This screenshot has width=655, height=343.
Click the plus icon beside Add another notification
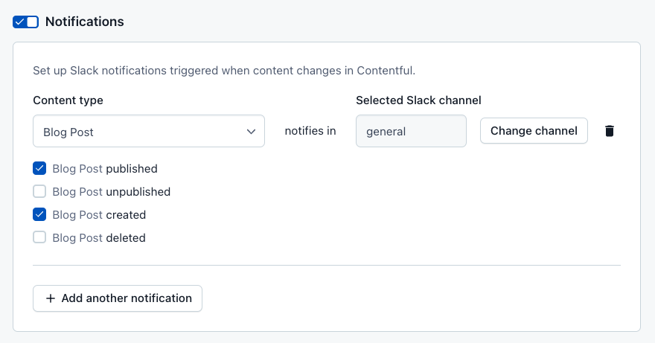[x=51, y=298]
